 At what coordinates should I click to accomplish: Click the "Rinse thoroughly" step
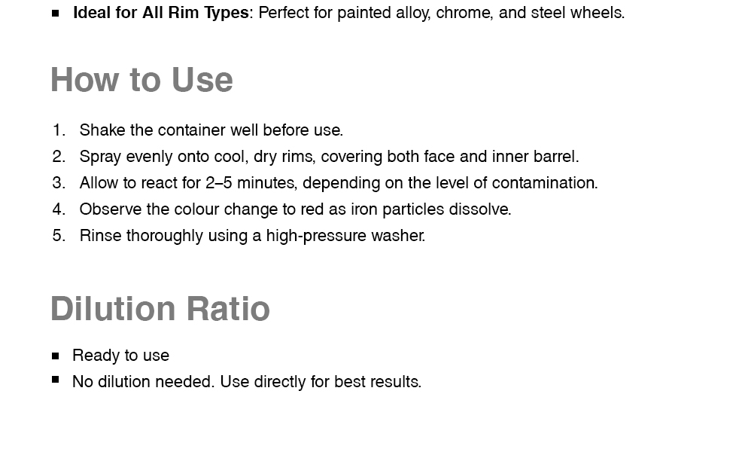pyautogui.click(x=252, y=236)
